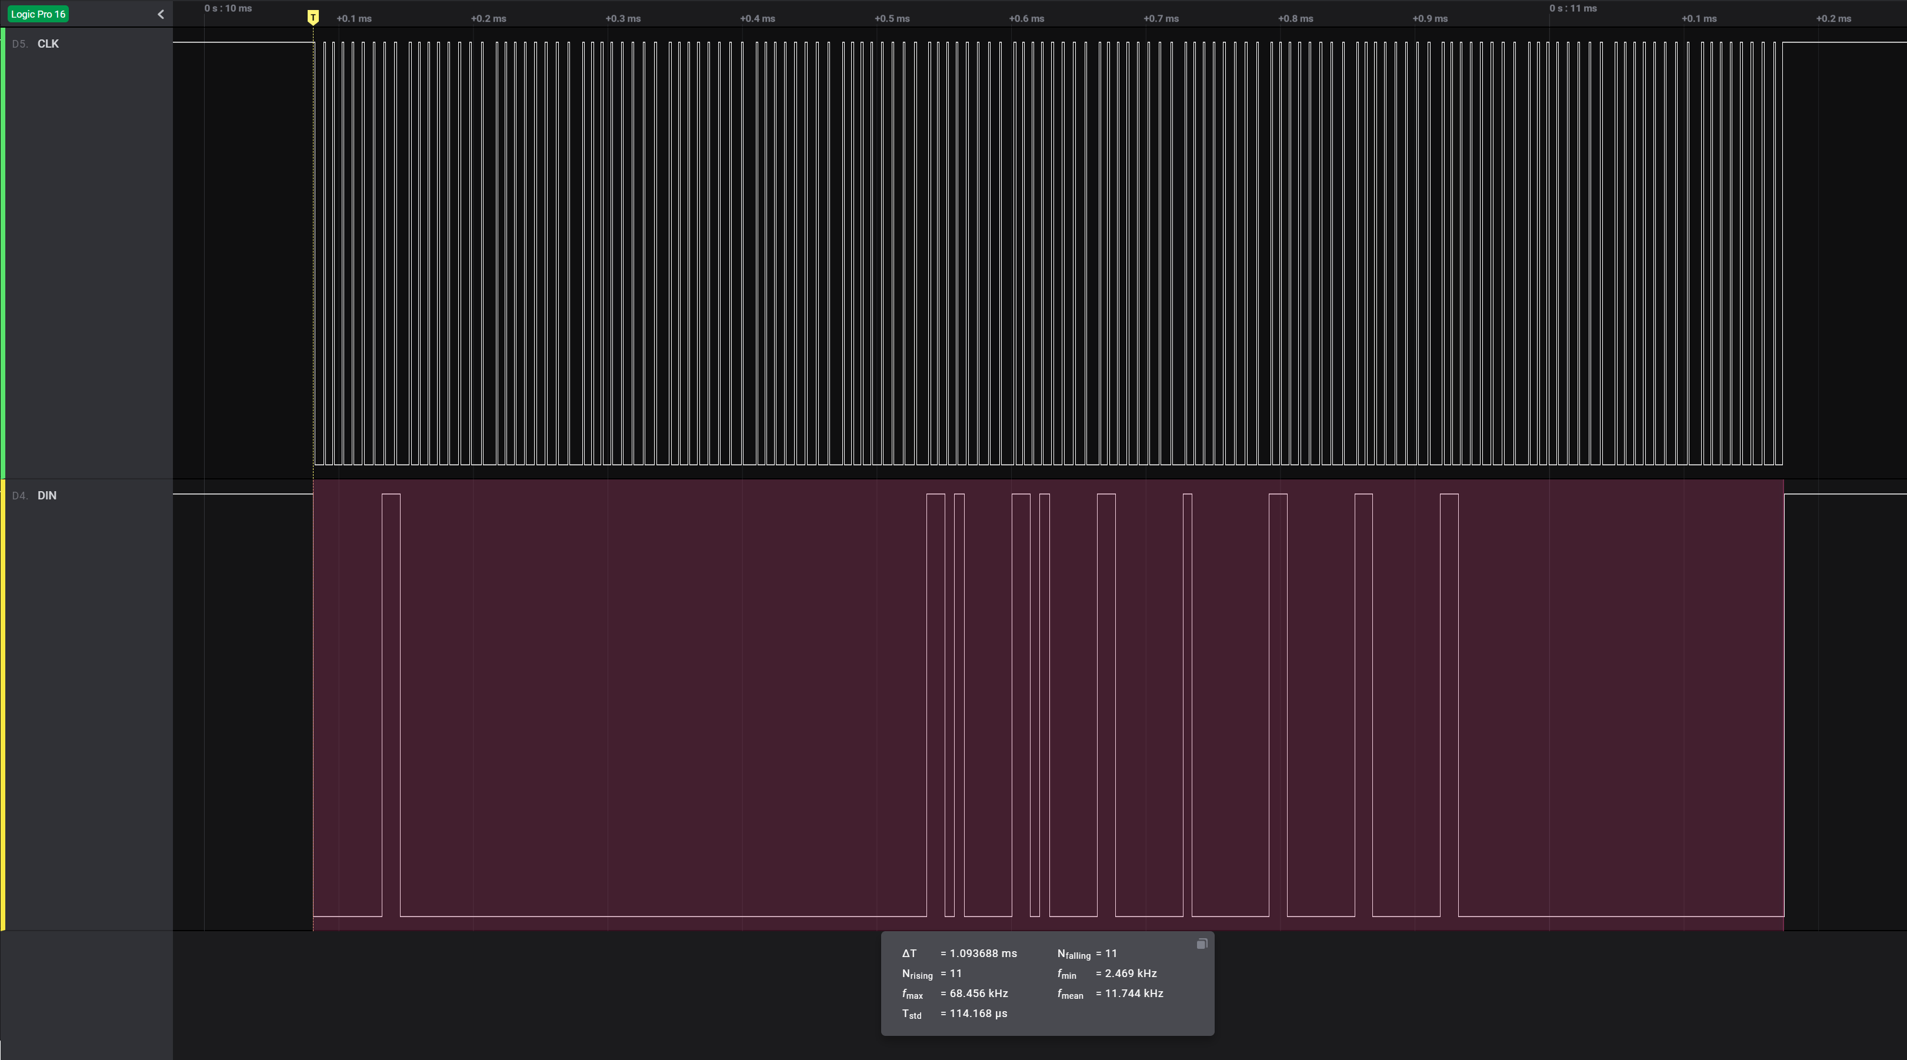Click the fmax 68.456 kHz measurement value
The width and height of the screenshot is (1907, 1060).
pyautogui.click(x=978, y=994)
